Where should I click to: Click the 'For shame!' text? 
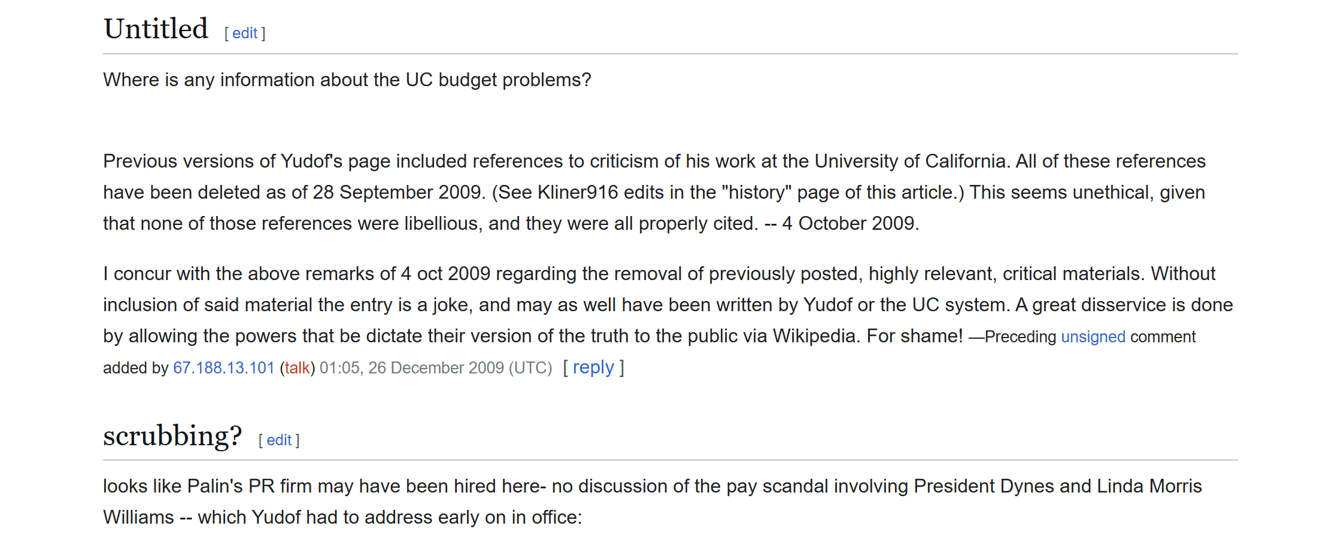coord(915,336)
